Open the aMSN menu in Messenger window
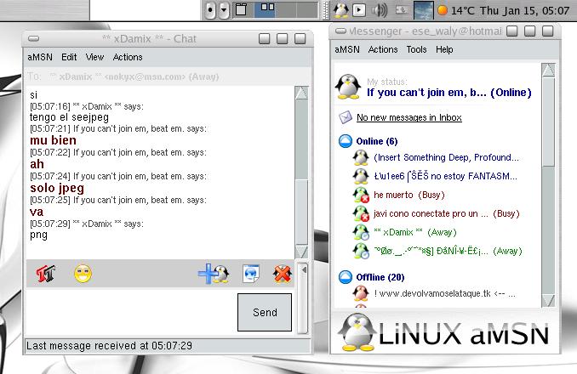 [x=347, y=49]
